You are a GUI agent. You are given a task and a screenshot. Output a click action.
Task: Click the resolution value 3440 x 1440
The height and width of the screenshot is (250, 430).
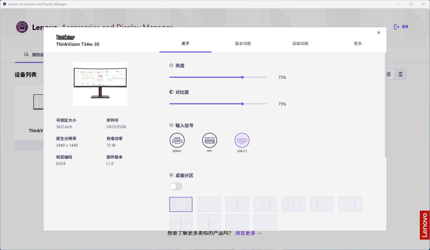coord(67,145)
